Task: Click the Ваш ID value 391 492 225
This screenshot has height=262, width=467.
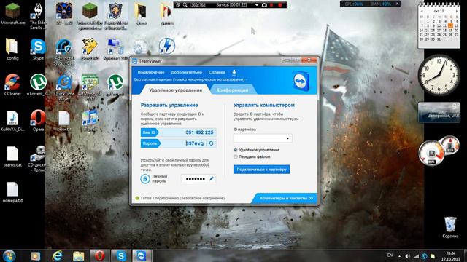Action: (x=199, y=132)
